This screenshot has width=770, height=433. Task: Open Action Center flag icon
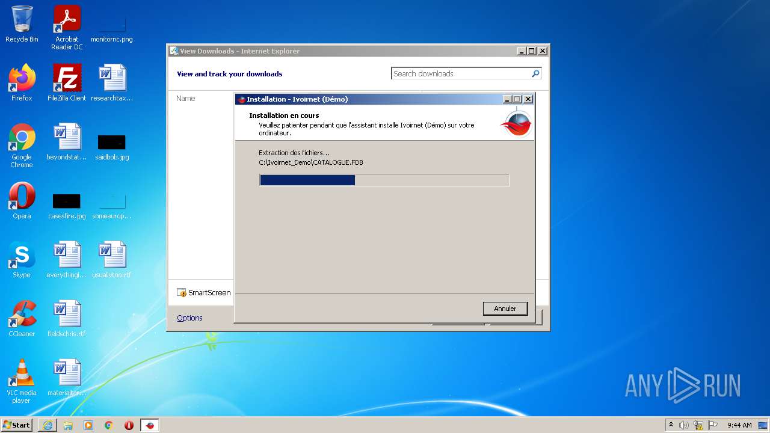tap(713, 425)
